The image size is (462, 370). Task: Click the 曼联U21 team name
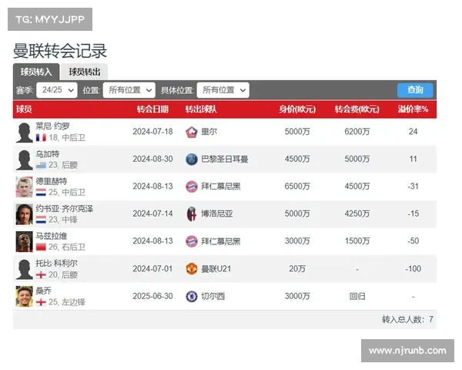pyautogui.click(x=216, y=269)
